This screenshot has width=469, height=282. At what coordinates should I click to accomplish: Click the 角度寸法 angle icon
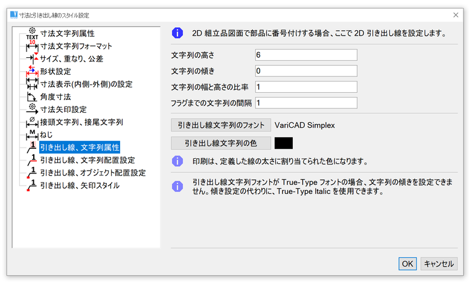[x=32, y=97]
